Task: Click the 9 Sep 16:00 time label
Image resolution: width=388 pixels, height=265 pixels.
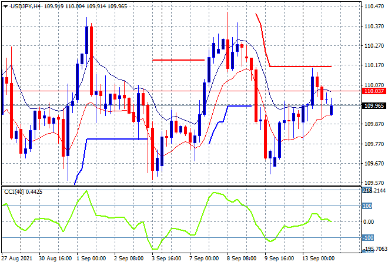Action: point(279,259)
